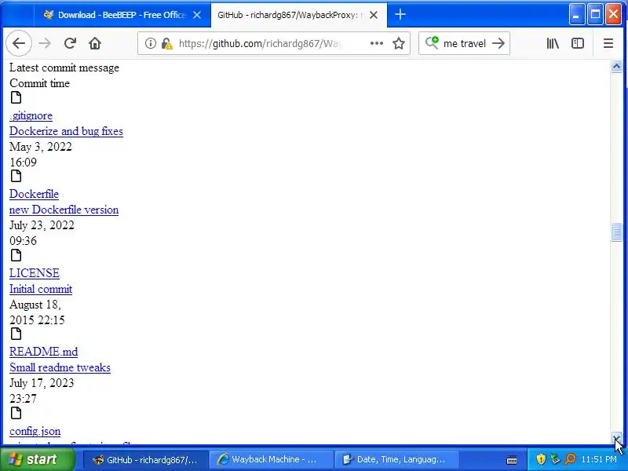Click the forward navigation arrow

45,43
